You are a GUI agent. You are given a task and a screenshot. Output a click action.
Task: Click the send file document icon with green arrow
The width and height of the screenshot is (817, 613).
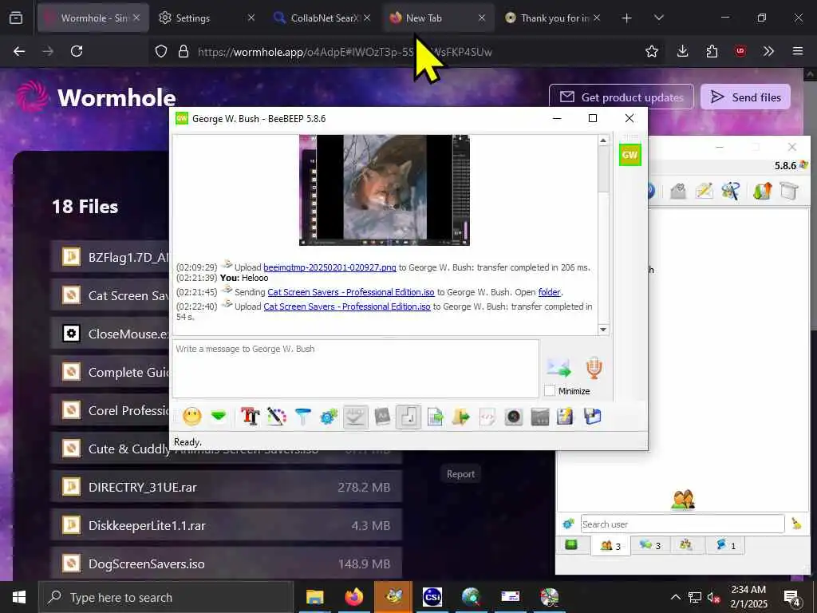[435, 417]
